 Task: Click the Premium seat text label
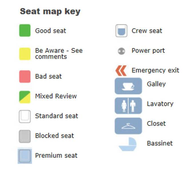pyautogui.click(x=56, y=156)
